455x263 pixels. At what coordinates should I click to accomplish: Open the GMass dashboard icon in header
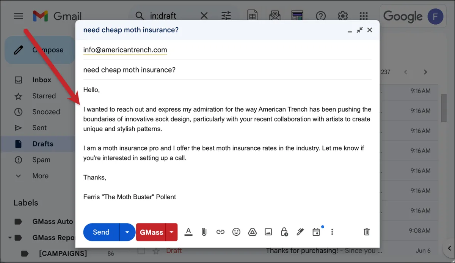click(x=297, y=16)
